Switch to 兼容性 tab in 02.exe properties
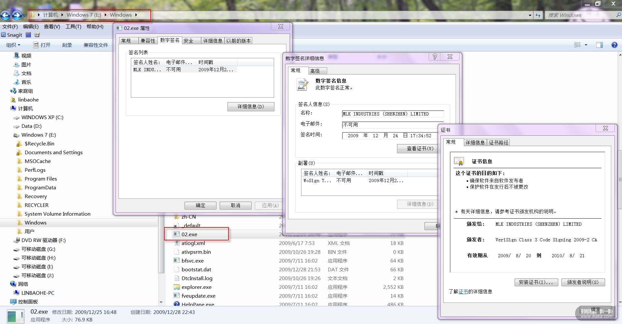This screenshot has height=324, width=622. coord(148,41)
